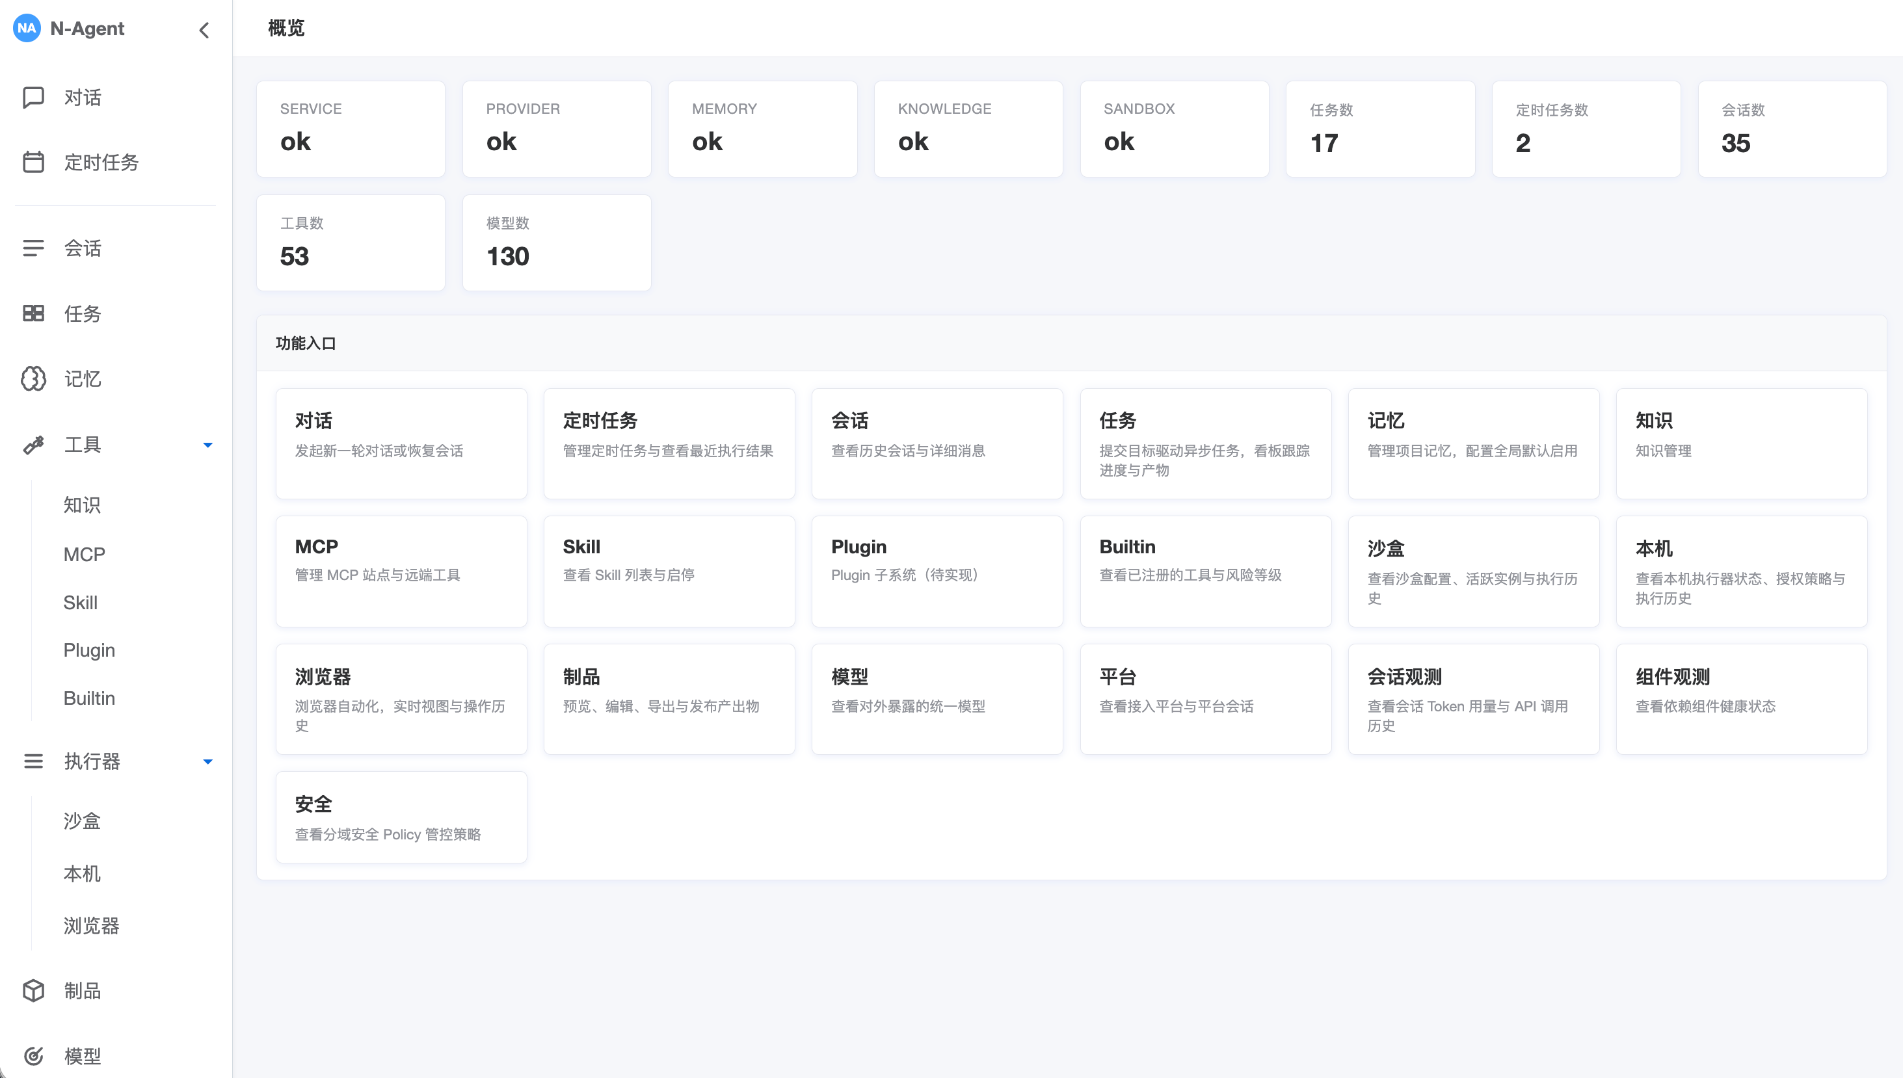Viewport: 1903px width, 1078px height.
Task: Collapse the 工具 submenu arrow
Action: (x=207, y=445)
